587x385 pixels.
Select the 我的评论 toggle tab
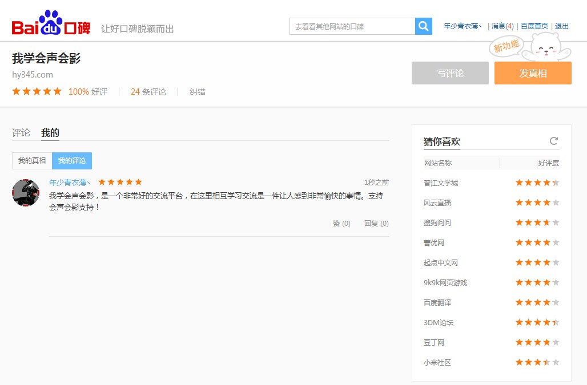pos(72,161)
